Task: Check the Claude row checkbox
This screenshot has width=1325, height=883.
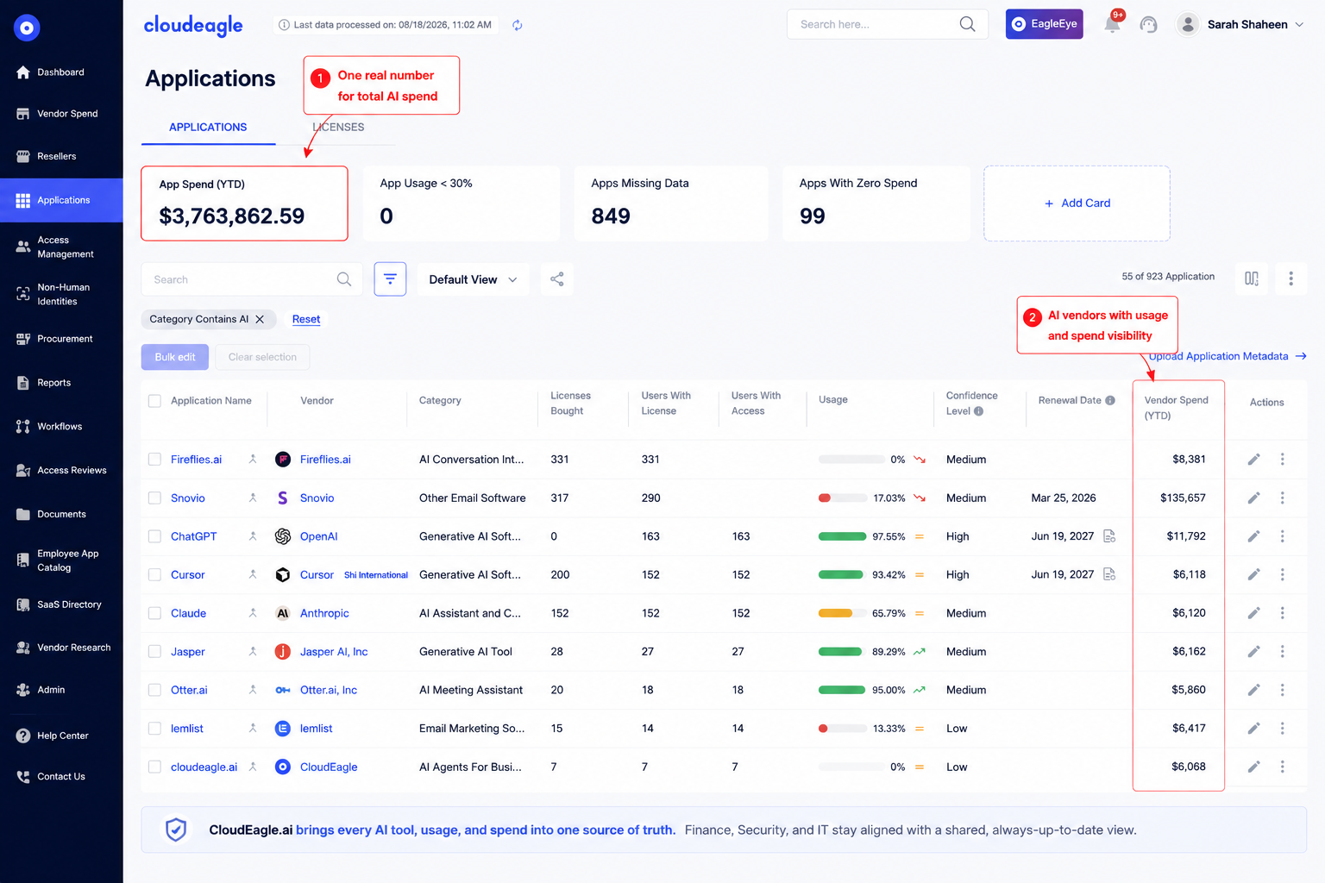Action: click(154, 613)
